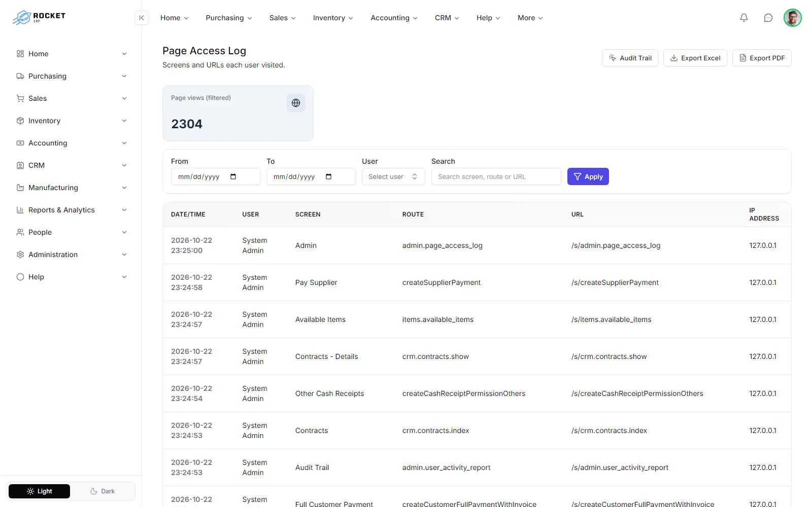Click the Accounting icon in sidebar
812x507 pixels.
tap(20, 143)
